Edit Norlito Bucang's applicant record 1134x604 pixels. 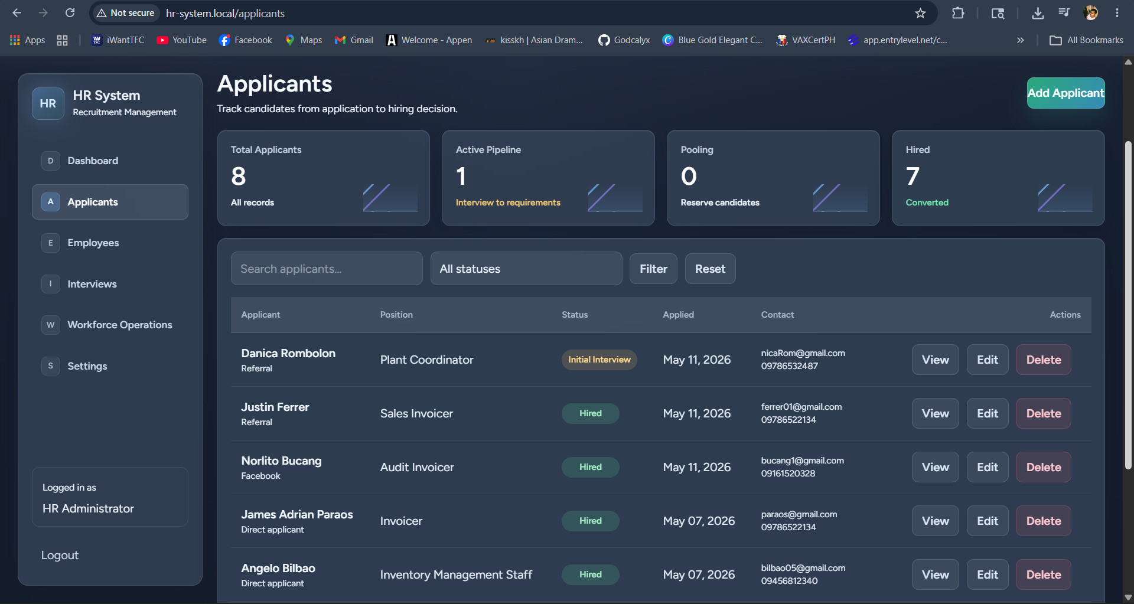click(988, 467)
